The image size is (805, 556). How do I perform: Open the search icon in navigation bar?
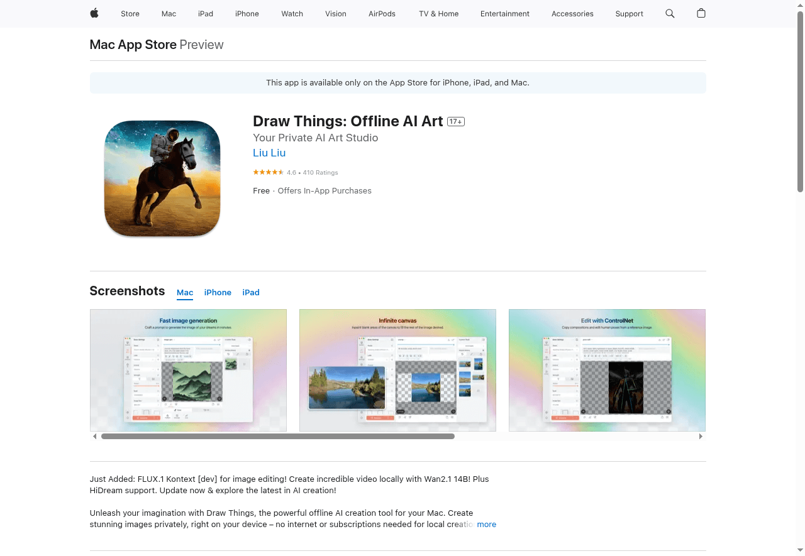click(669, 13)
